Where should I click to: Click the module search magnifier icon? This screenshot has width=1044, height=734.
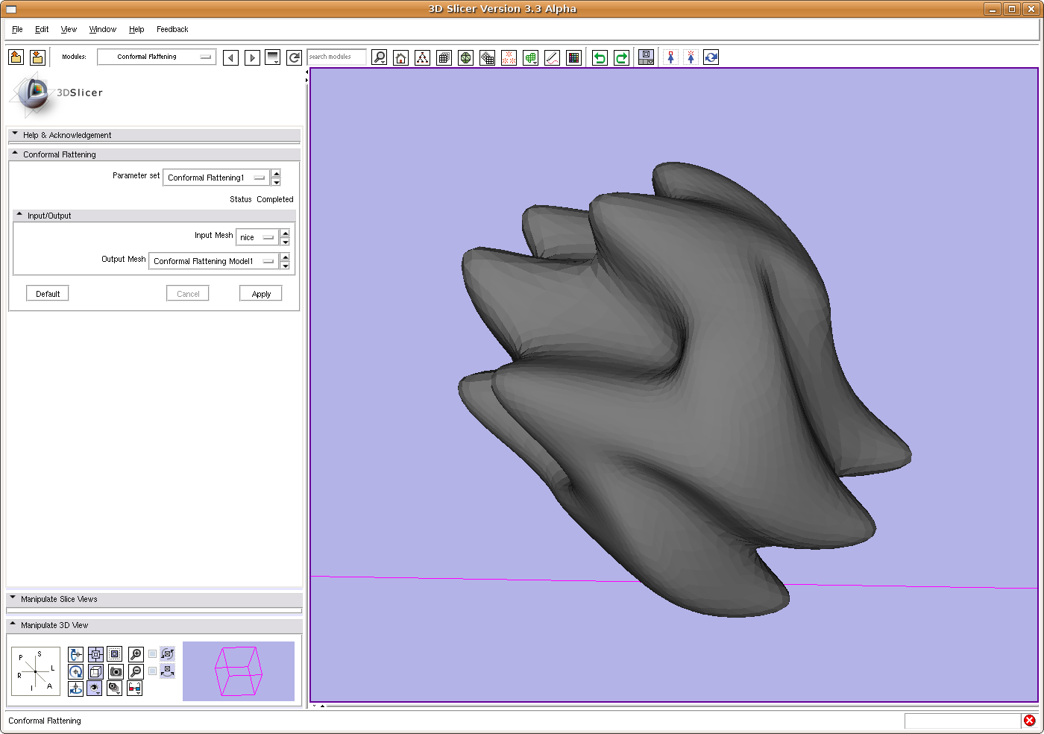pyautogui.click(x=380, y=57)
